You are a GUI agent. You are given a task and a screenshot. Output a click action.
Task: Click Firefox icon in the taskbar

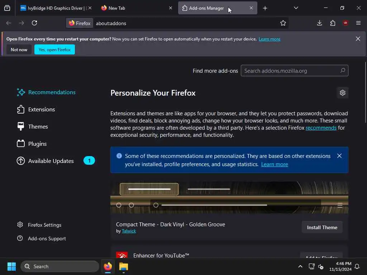[x=108, y=266]
